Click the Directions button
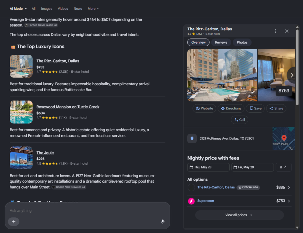Viewport: 303px width, 233px height. 231,109
